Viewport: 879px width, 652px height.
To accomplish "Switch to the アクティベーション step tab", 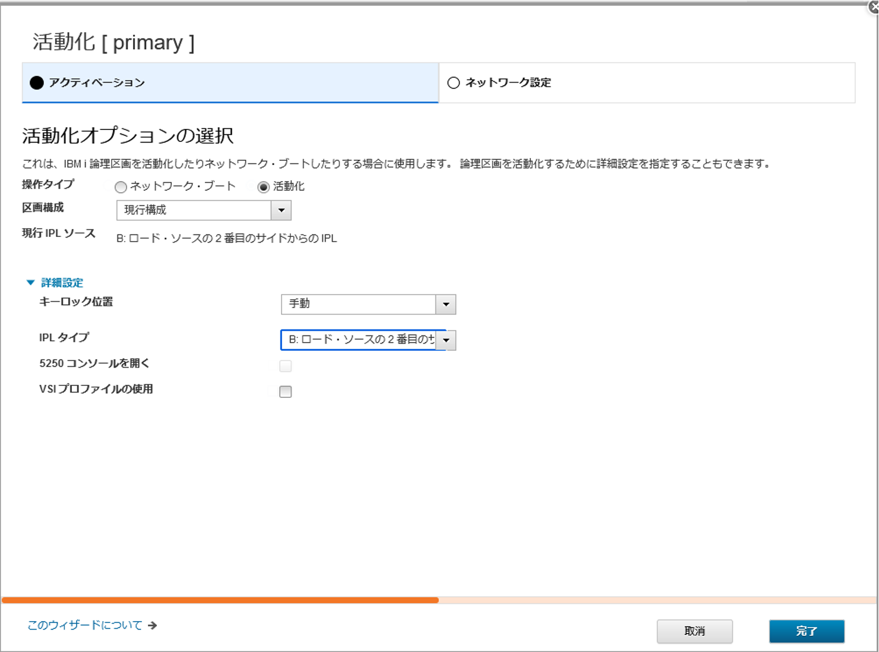I will (x=230, y=83).
